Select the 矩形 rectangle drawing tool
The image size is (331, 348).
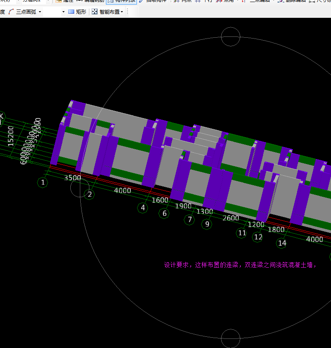pos(77,12)
